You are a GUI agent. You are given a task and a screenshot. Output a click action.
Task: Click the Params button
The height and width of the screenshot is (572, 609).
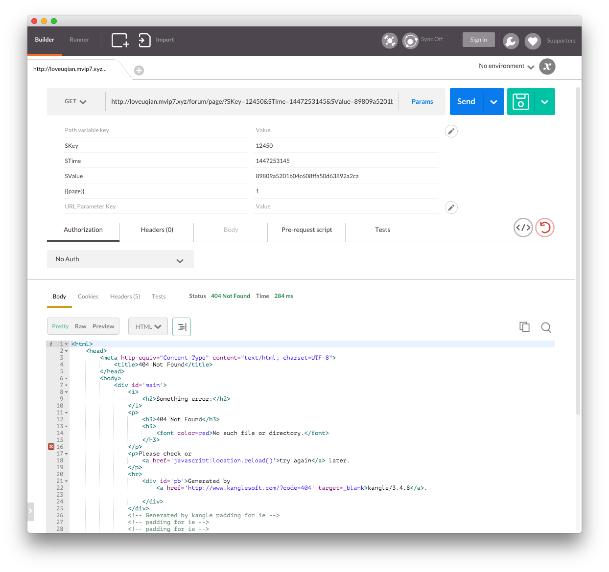coord(422,102)
